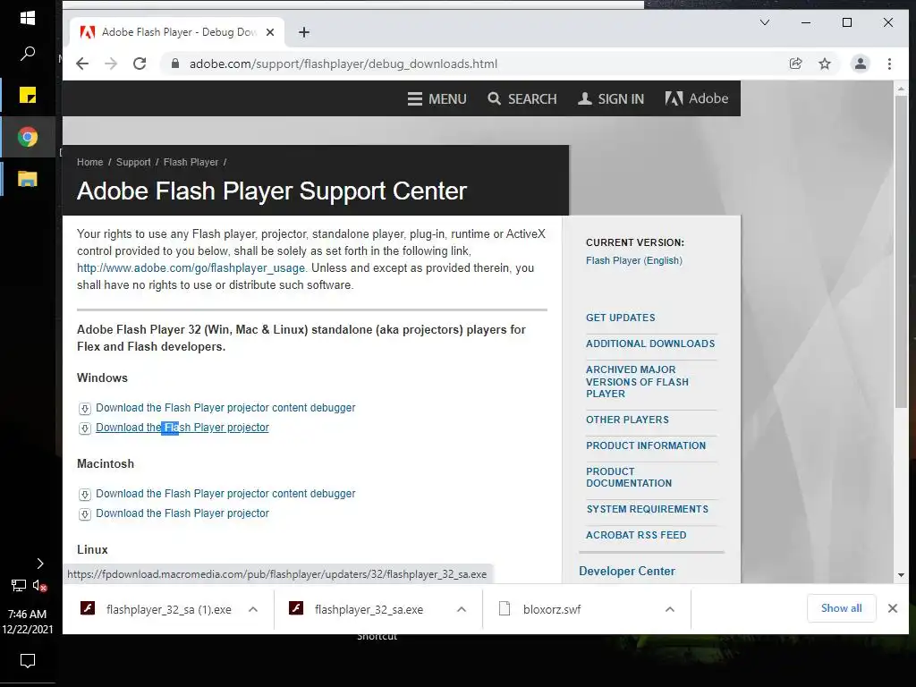
Task: Click download icon beside Windows projector link
Action: pyautogui.click(x=85, y=428)
